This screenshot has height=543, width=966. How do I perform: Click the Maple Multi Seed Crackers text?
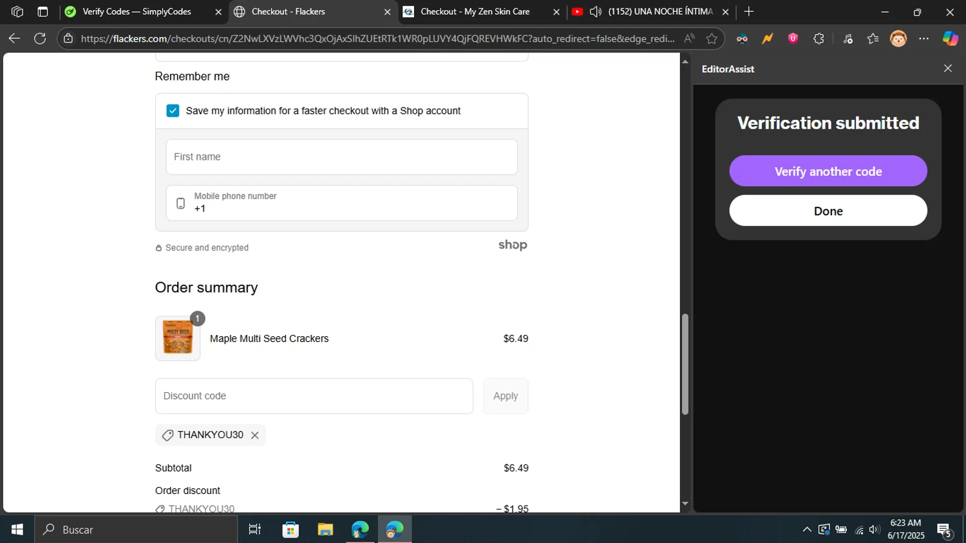(x=269, y=339)
